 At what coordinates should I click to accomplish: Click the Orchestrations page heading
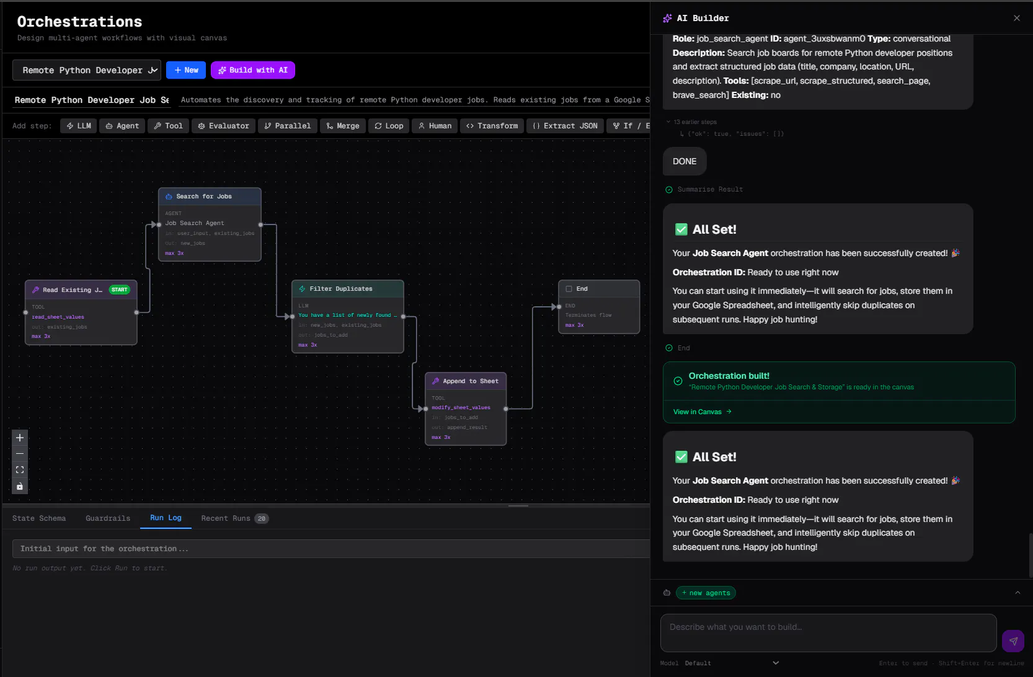pos(79,22)
